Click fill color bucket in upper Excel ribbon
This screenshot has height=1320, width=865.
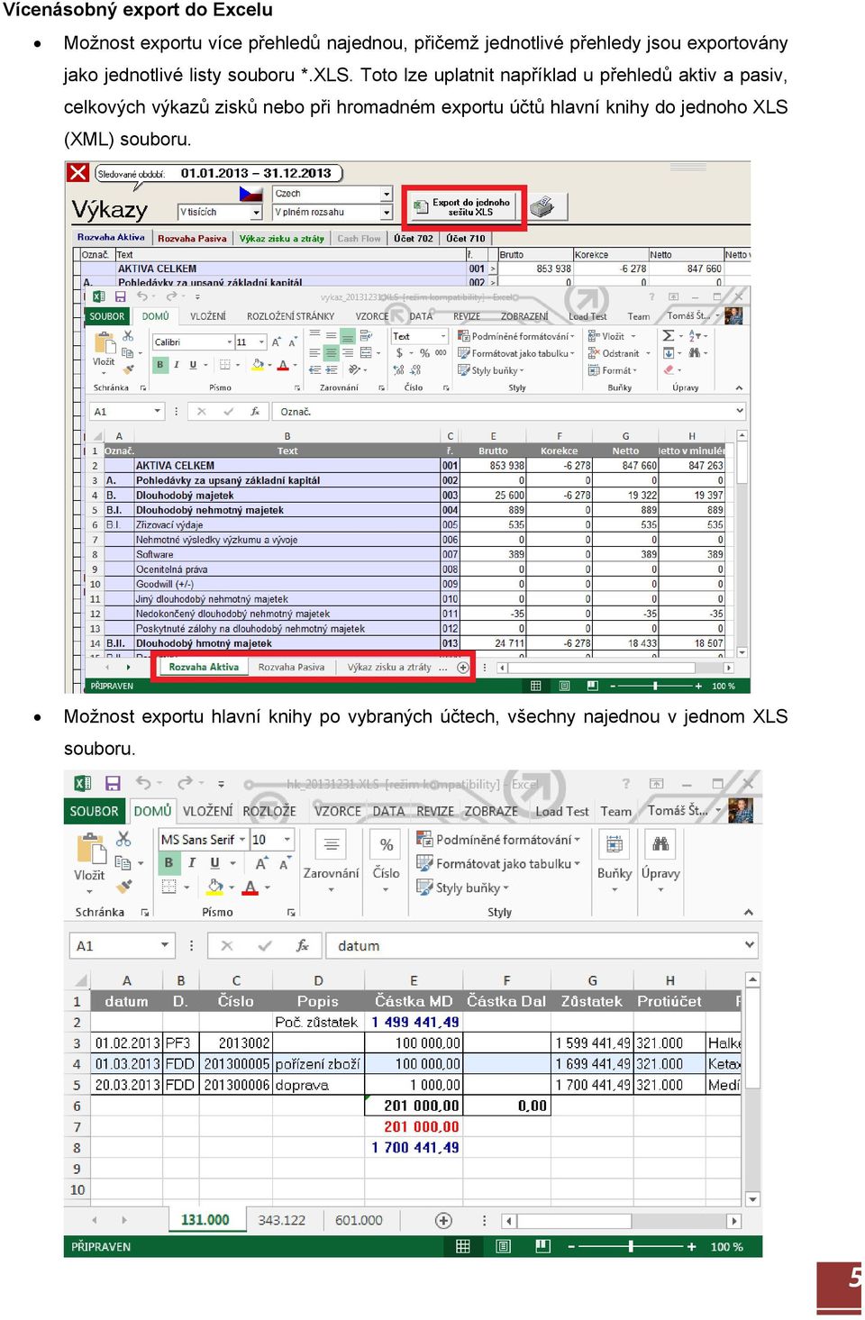[258, 365]
